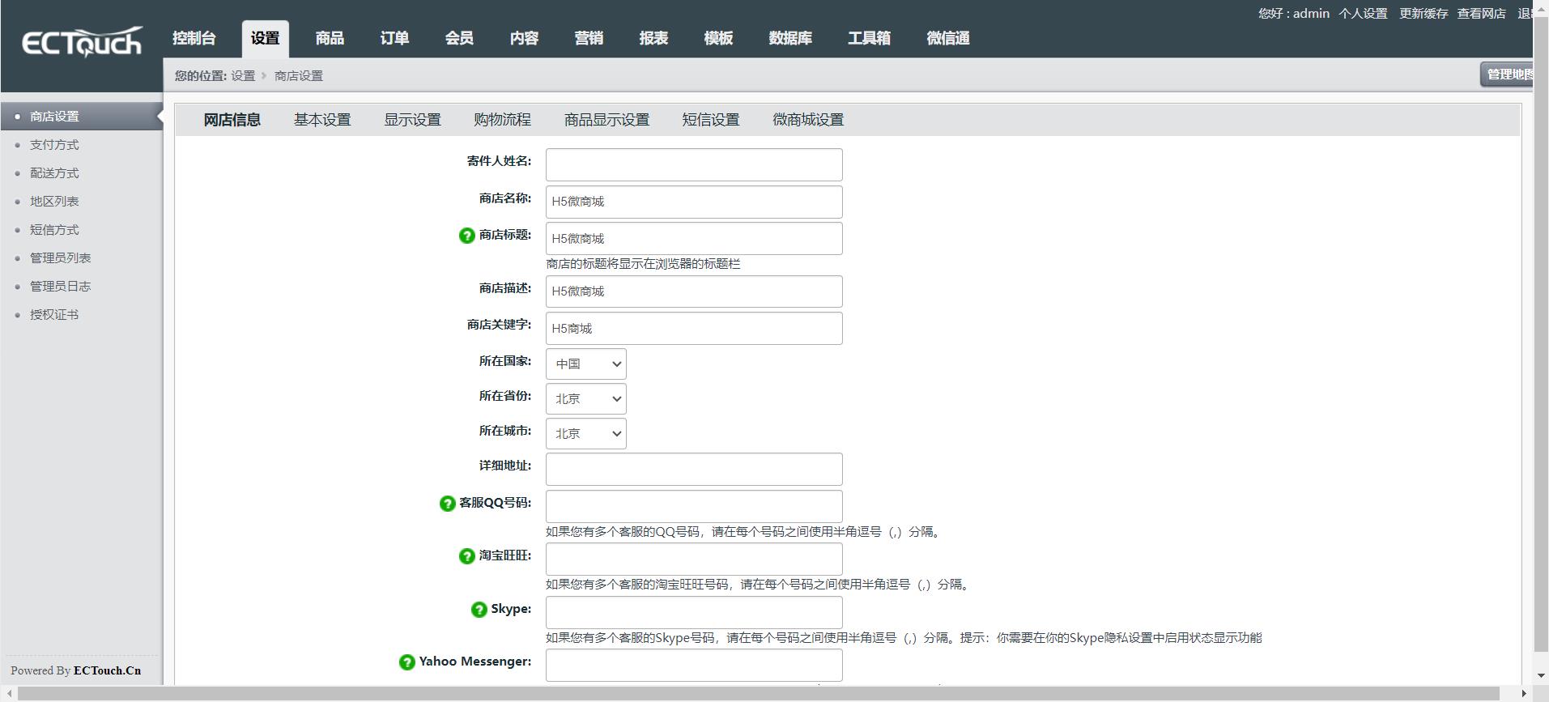Focus the Skype input field
This screenshot has width=1549, height=702.
[694, 613]
